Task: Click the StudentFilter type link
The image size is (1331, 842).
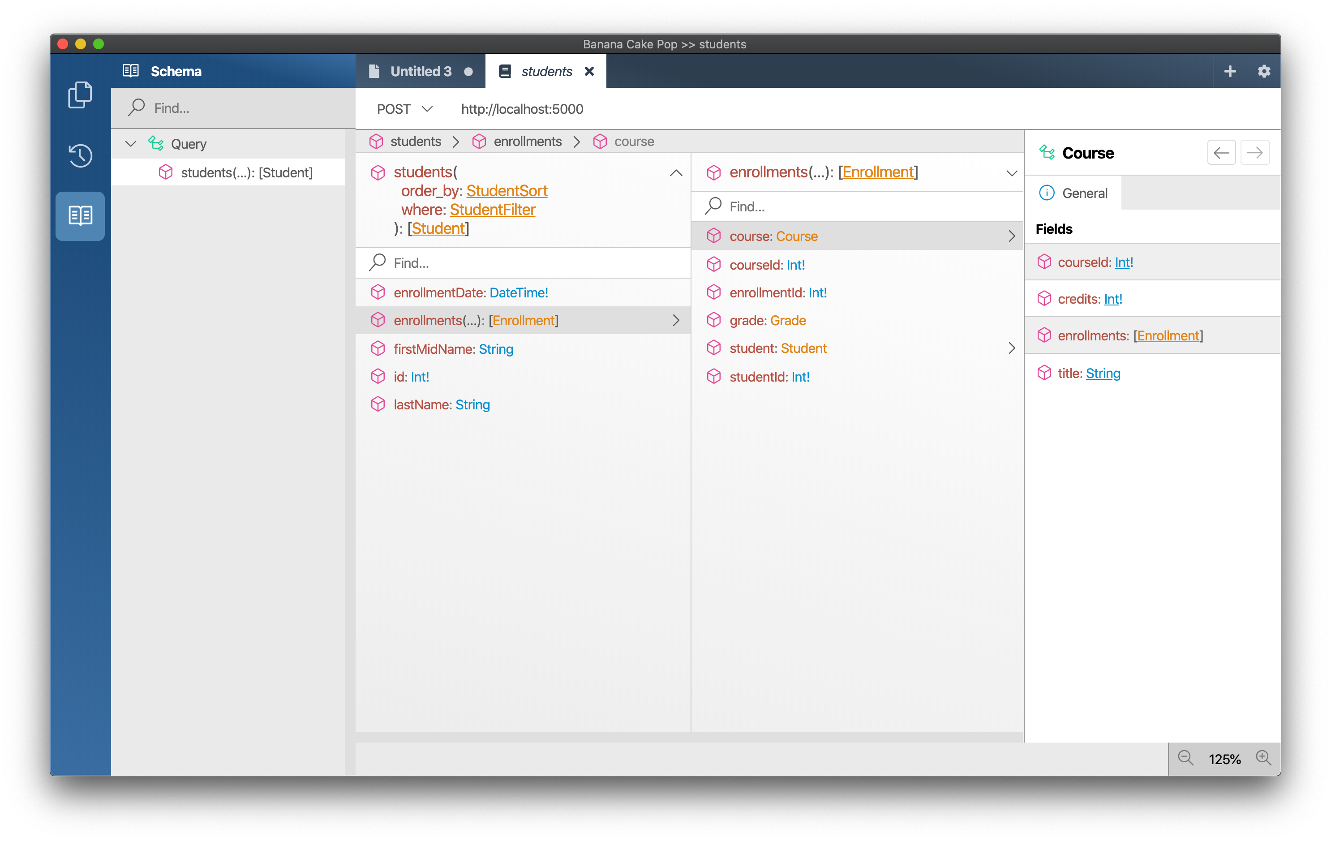Action: (x=492, y=210)
